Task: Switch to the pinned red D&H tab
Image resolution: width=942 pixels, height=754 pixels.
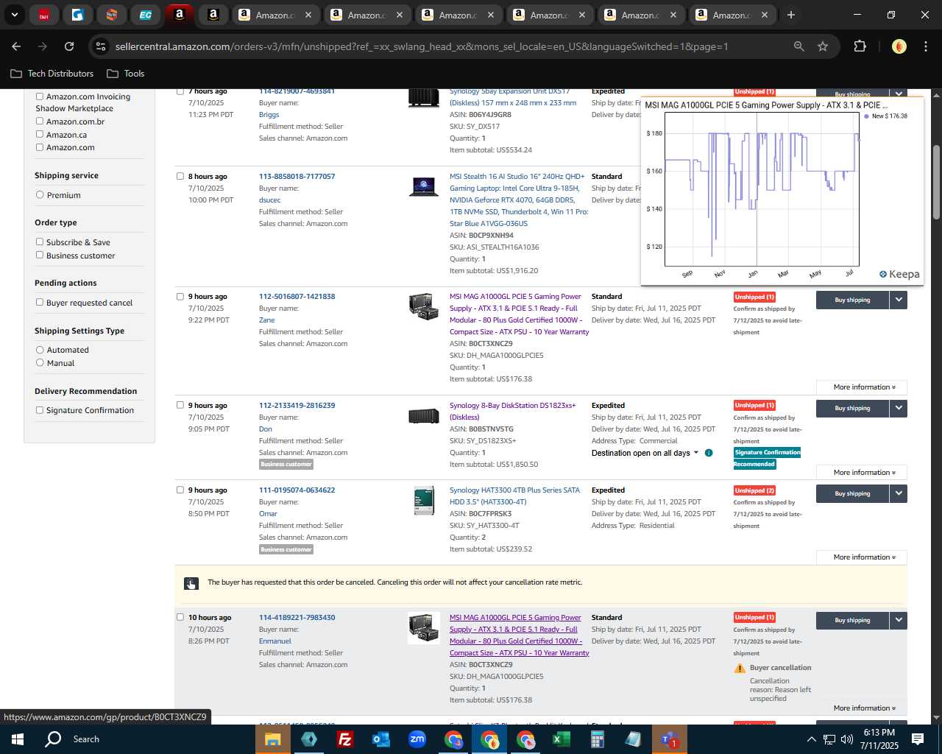Action: coord(44,15)
